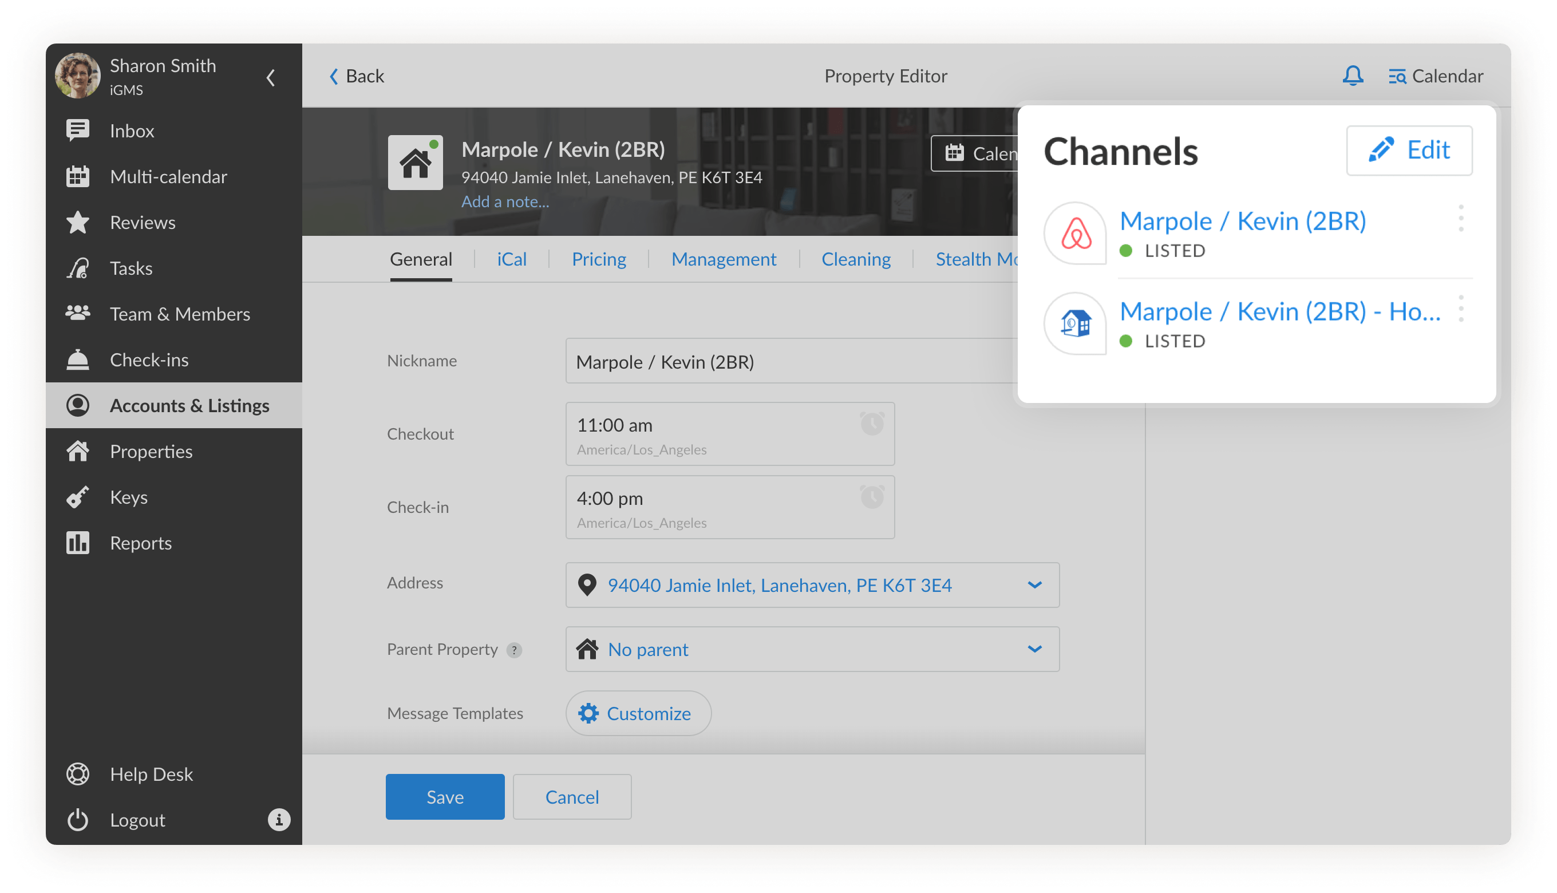The image size is (1557, 893).
Task: Switch to the Management tab
Action: pyautogui.click(x=724, y=259)
